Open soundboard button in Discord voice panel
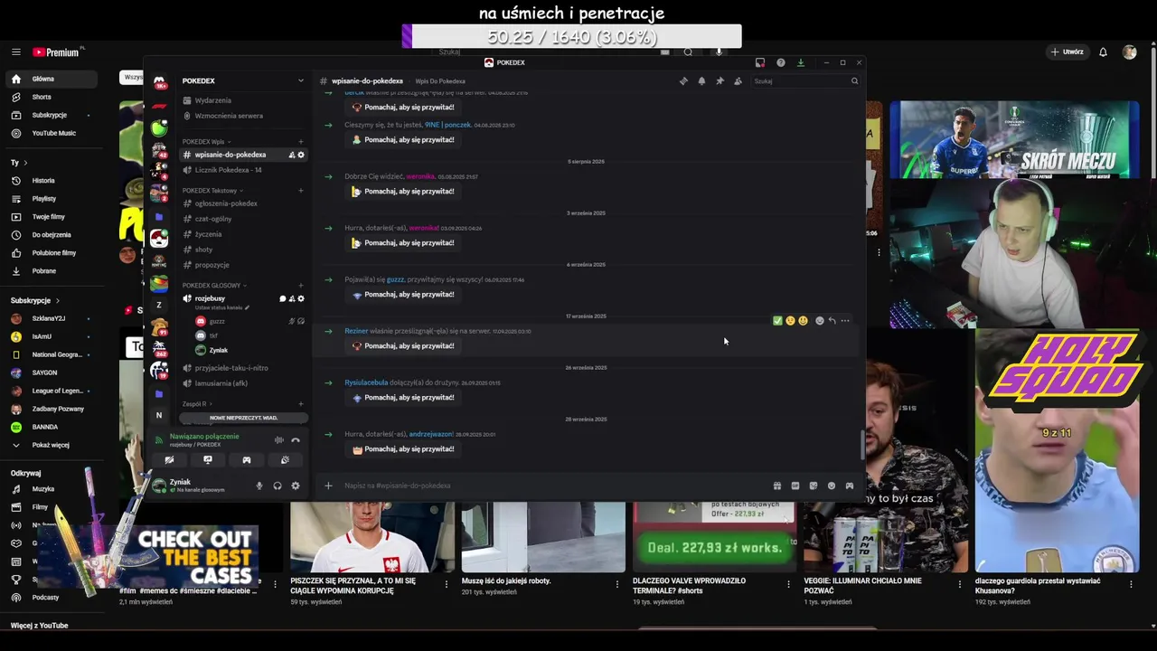This screenshot has height=651, width=1157. pos(285,460)
